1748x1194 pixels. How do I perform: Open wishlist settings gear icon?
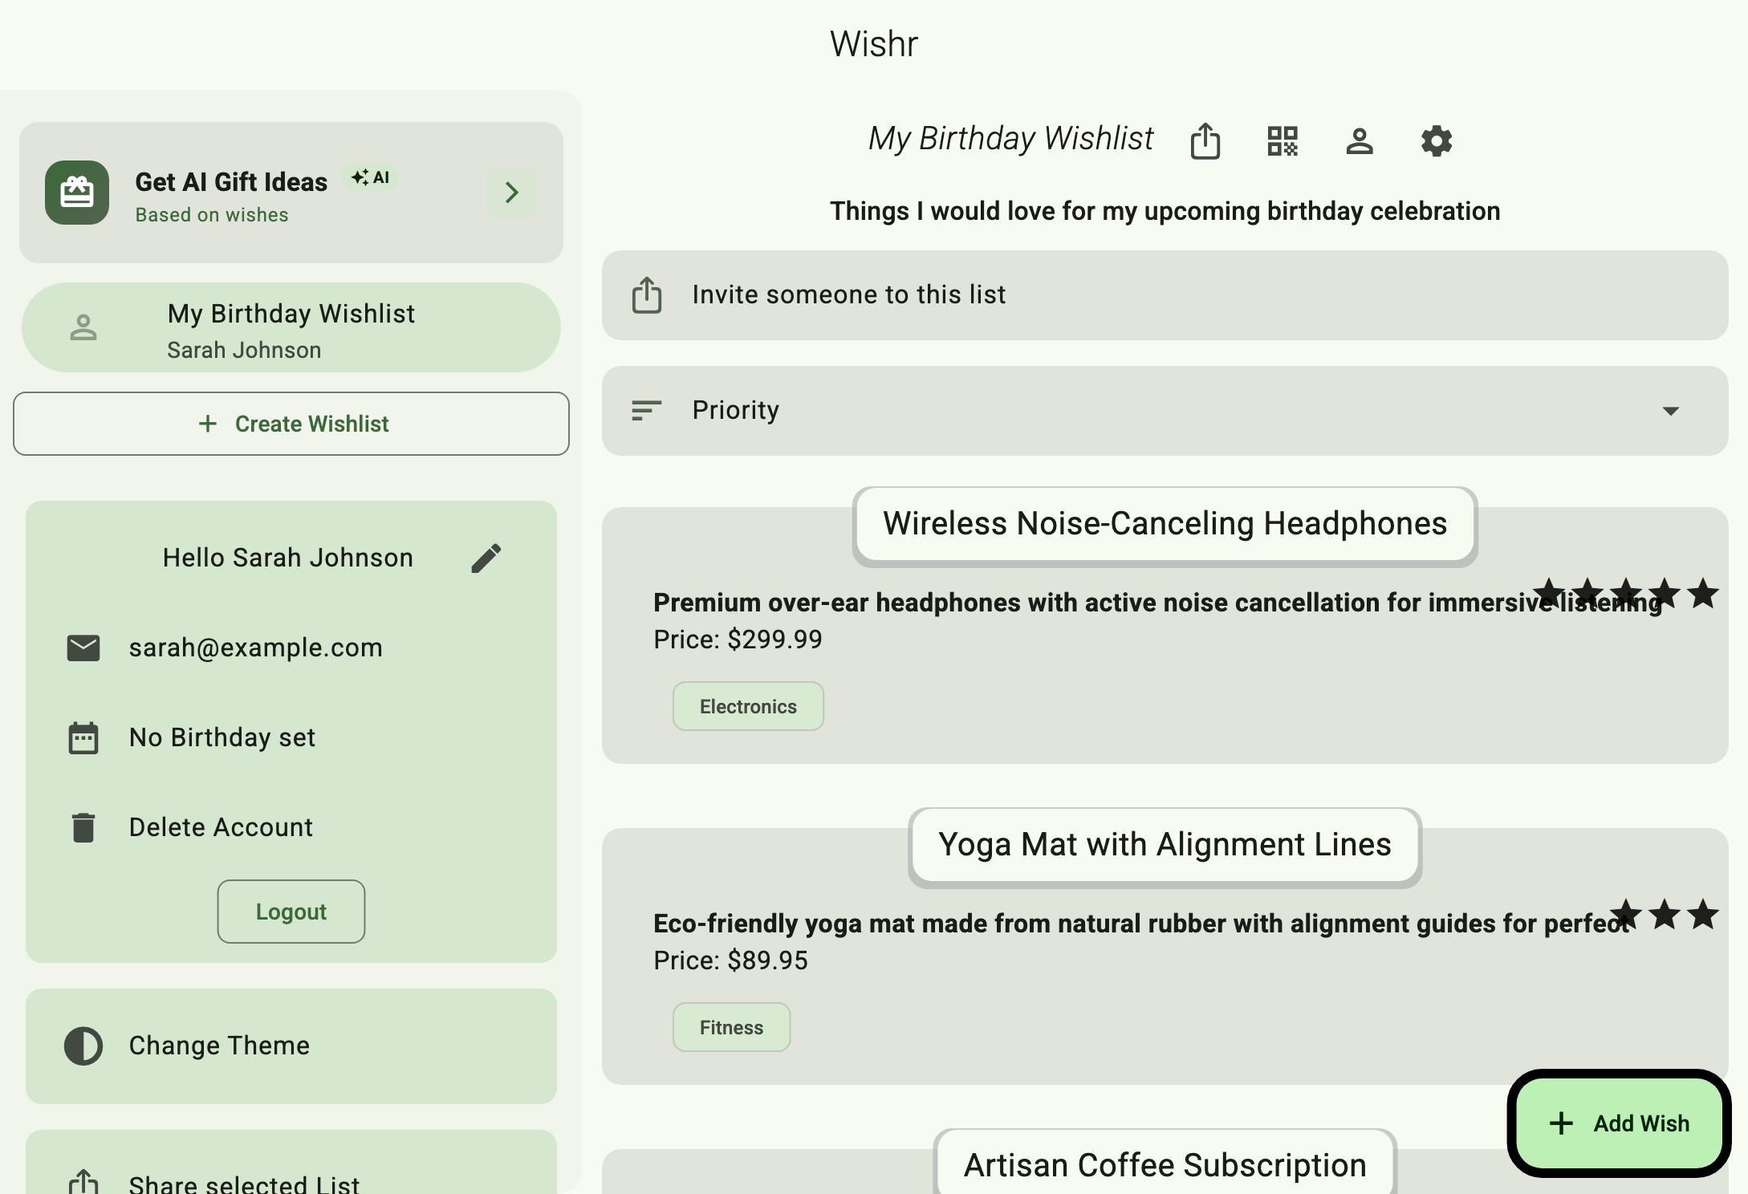[x=1436, y=142]
